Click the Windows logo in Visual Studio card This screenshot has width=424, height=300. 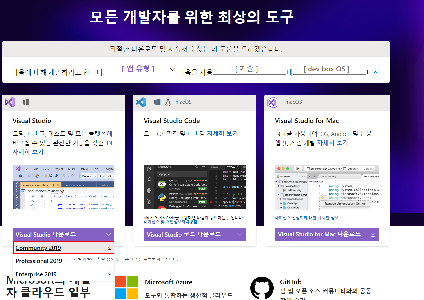point(26,102)
